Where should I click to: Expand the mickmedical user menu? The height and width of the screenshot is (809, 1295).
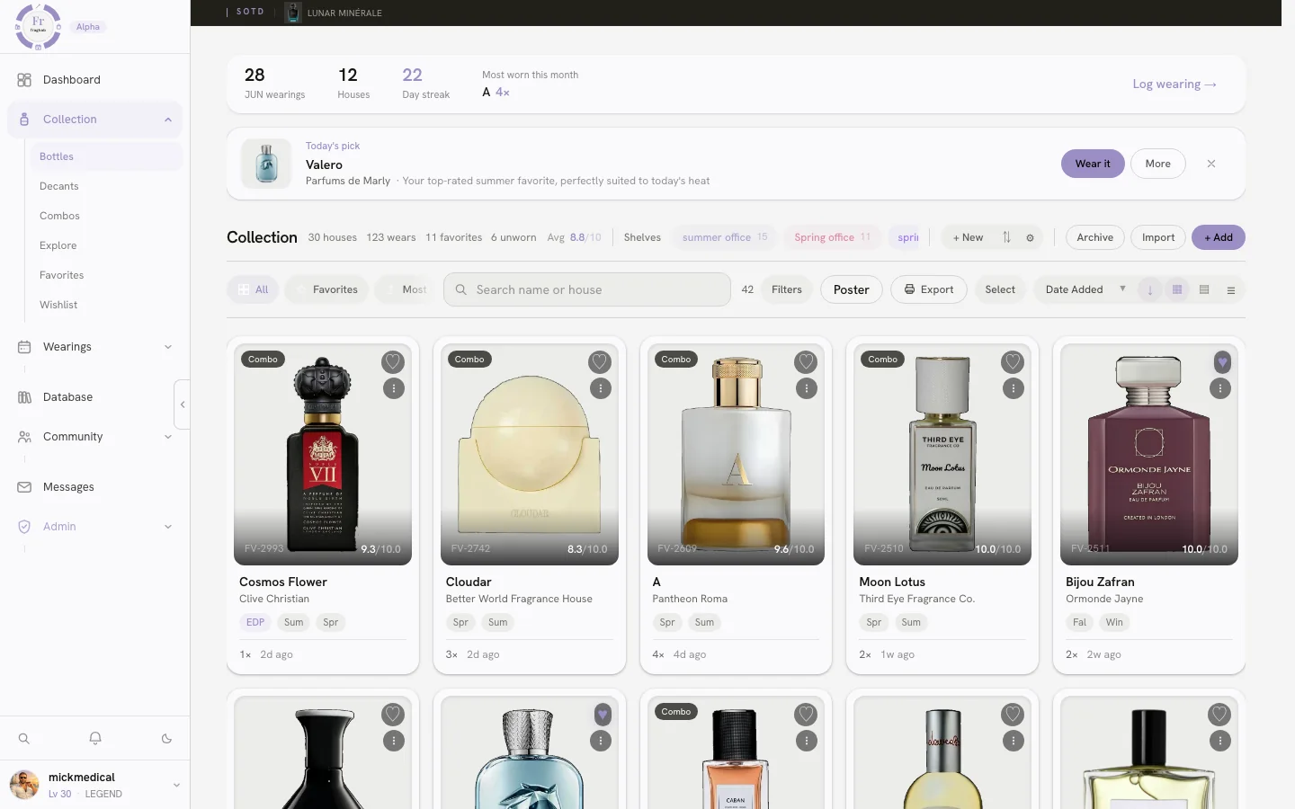176,785
